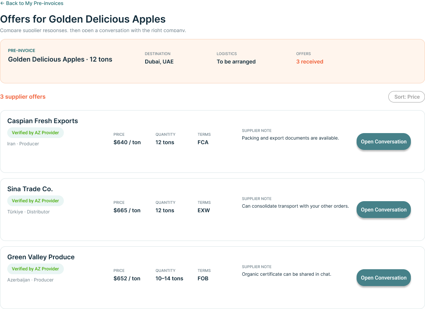Screen dimensions: 425x309
Task: Click the Offers for Golden Delicious Apples heading
Action: click(x=83, y=19)
